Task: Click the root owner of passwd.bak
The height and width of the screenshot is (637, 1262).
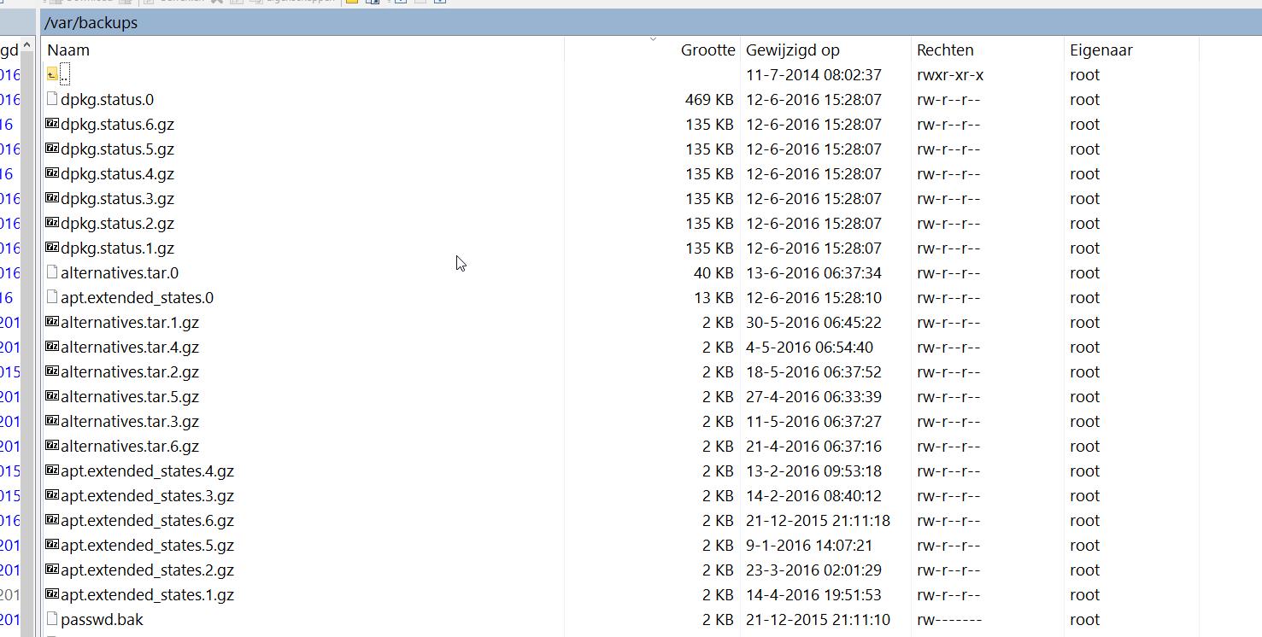Action: tap(1084, 619)
